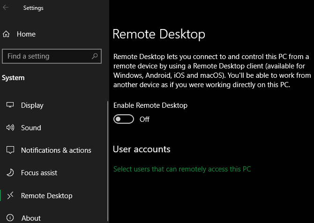
Task: Open the Sound settings page
Action: 31,128
